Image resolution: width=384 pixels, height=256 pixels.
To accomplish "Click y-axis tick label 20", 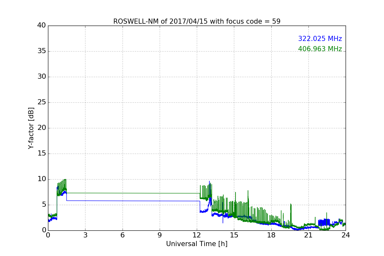I will [x=42, y=128].
